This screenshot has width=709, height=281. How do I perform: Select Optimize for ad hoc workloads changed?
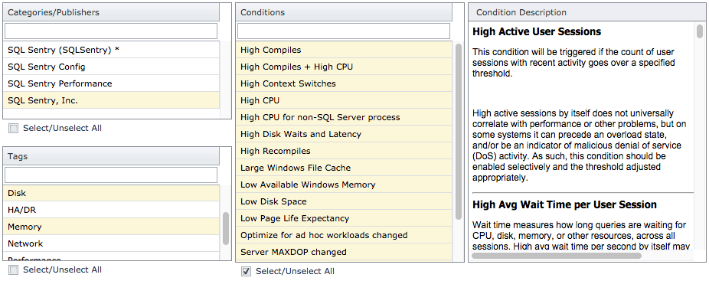[x=344, y=235]
